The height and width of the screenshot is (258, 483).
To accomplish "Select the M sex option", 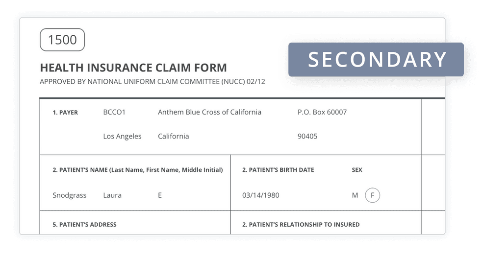I will click(355, 195).
